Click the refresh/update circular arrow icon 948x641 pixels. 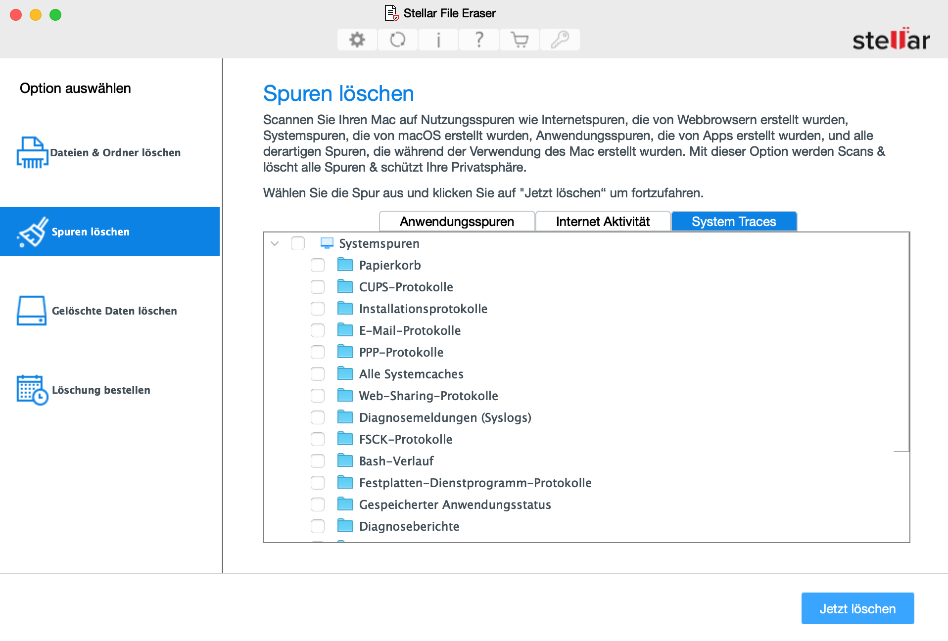[398, 40]
